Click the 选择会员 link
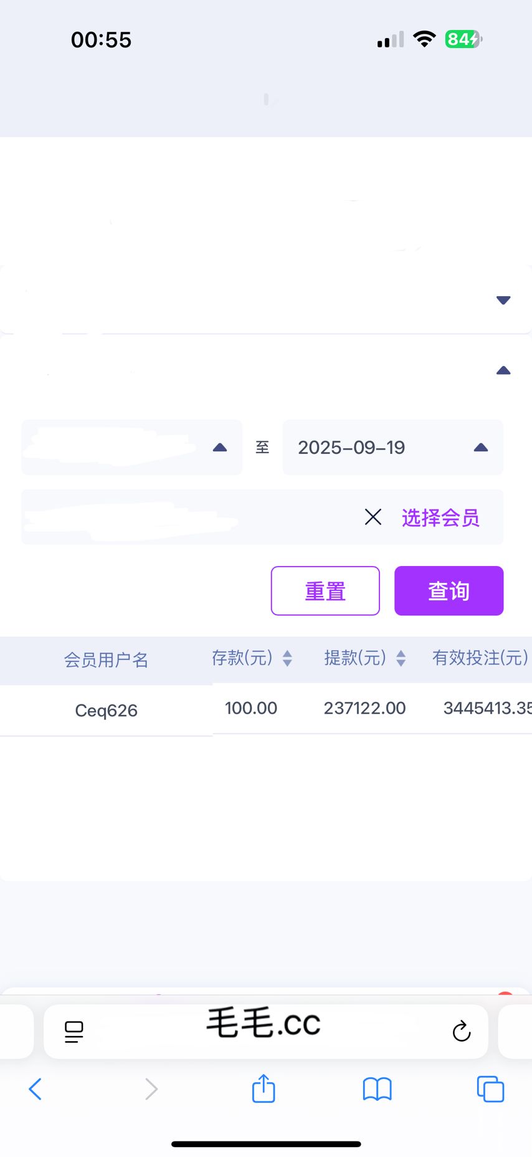Viewport: 532px width, 1157px height. [440, 517]
